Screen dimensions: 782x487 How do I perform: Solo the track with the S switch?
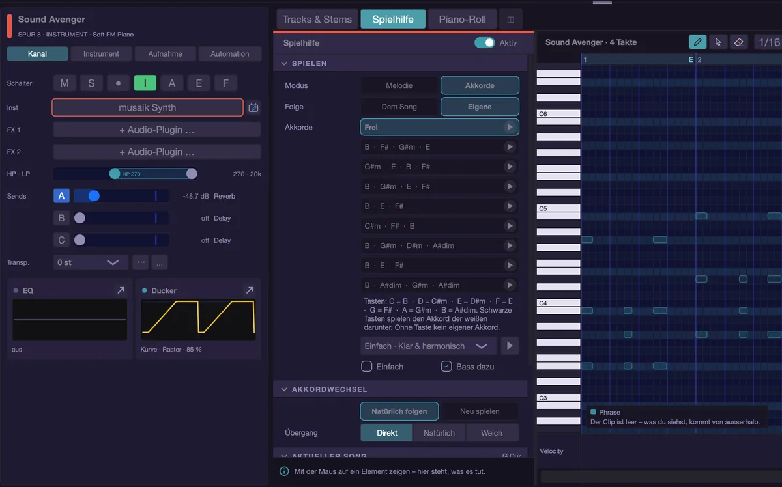(91, 83)
